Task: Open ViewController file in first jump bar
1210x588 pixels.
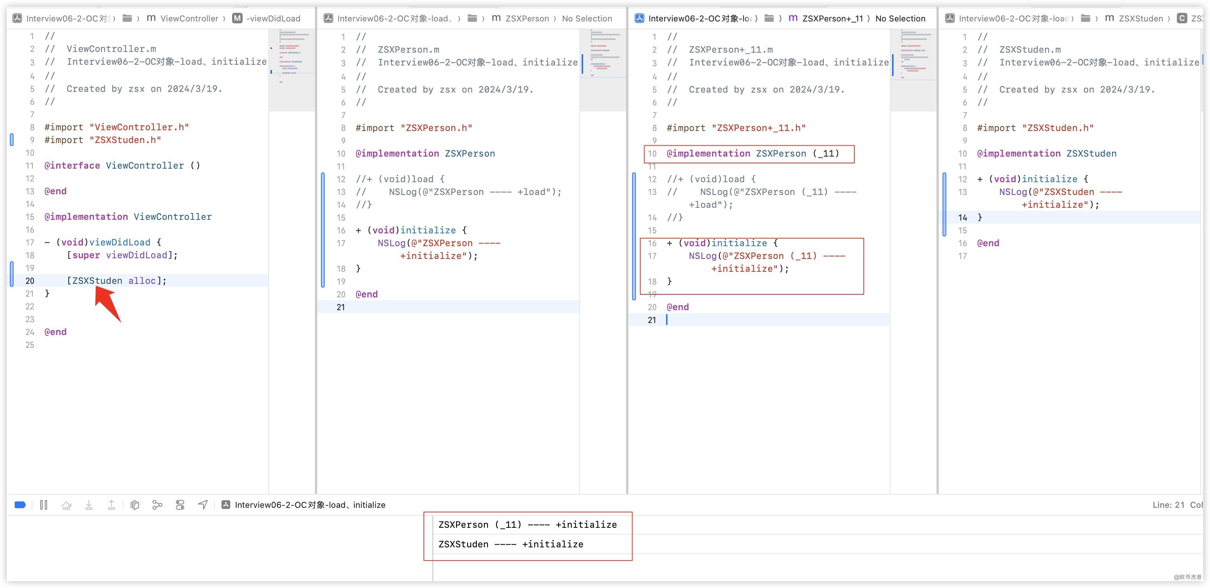Action: 189,18
